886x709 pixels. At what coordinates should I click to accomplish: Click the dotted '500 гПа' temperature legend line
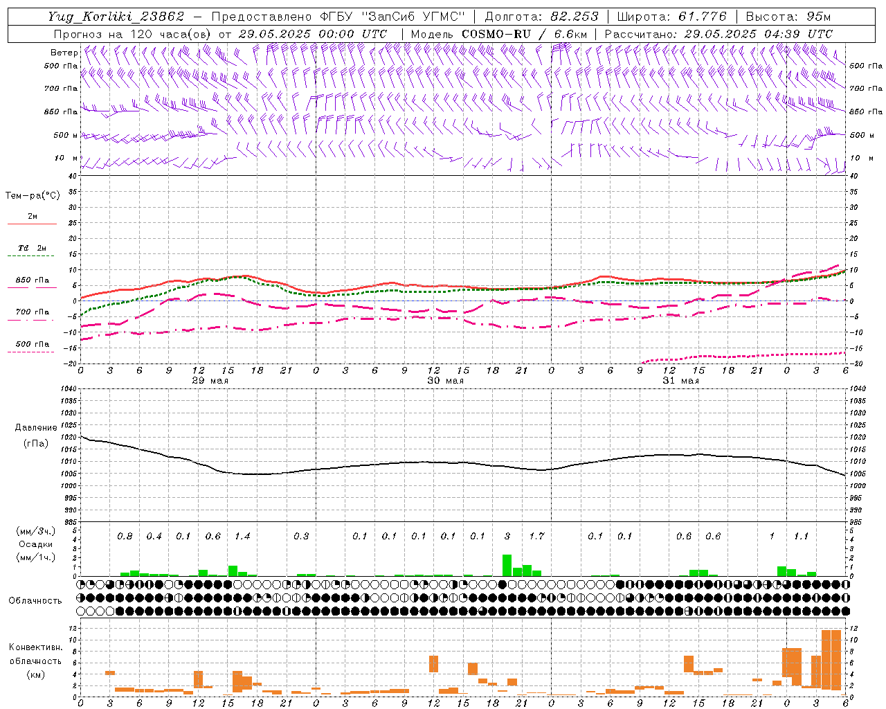pyautogui.click(x=31, y=352)
